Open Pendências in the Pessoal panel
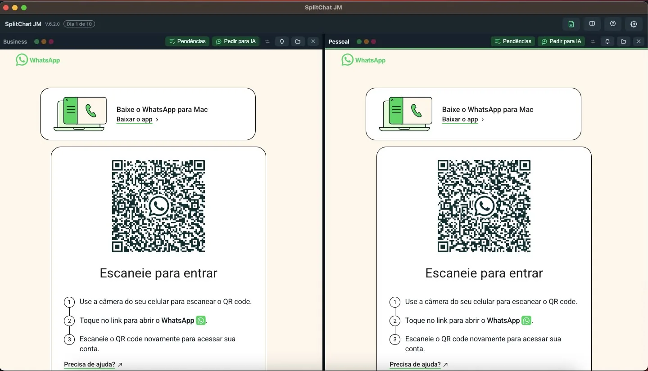Viewport: 648px width, 371px height. (x=513, y=41)
